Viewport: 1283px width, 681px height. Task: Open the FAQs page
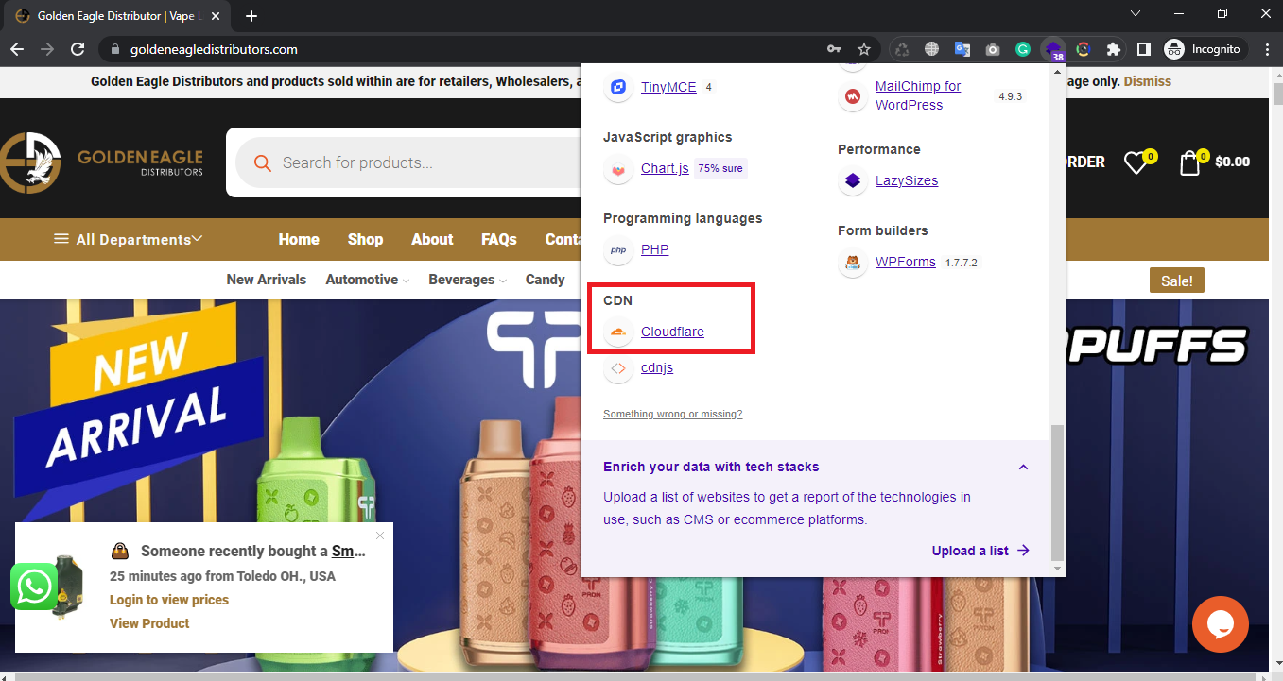499,239
